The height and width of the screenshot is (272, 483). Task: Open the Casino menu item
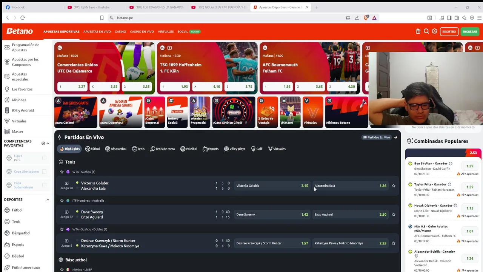(120, 32)
